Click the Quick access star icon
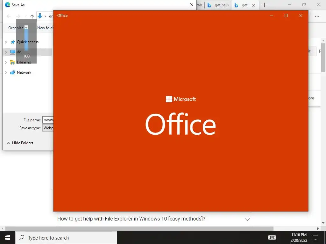Viewport: 326px width, 244px height. coord(13,42)
